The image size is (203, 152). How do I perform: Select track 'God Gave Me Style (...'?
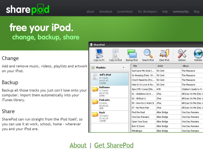pos(143,71)
